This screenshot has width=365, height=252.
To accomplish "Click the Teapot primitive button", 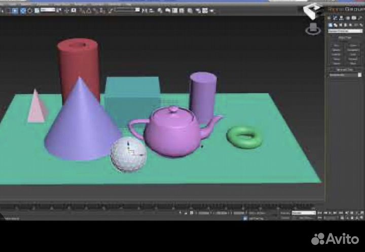I will coord(337,63).
